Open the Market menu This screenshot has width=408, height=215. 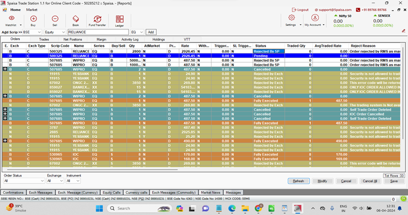[x=31, y=9]
